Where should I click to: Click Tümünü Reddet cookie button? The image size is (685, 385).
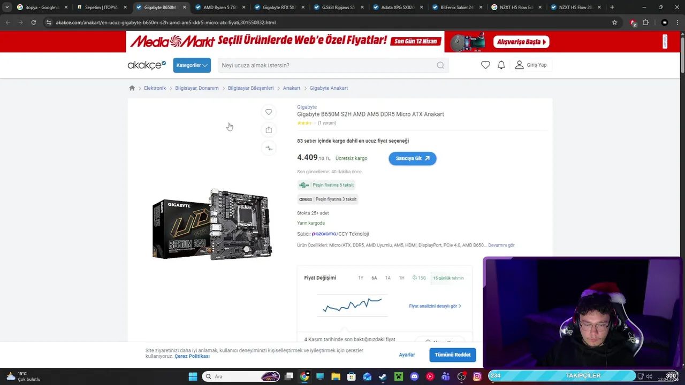(x=453, y=355)
